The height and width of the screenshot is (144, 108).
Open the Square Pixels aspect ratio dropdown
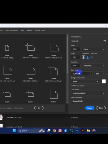click(x=88, y=101)
